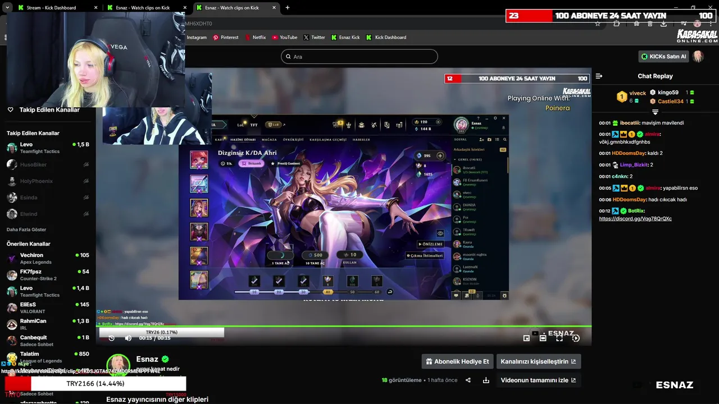Open the Esinda channel
The width and height of the screenshot is (719, 404).
pyautogui.click(x=48, y=198)
